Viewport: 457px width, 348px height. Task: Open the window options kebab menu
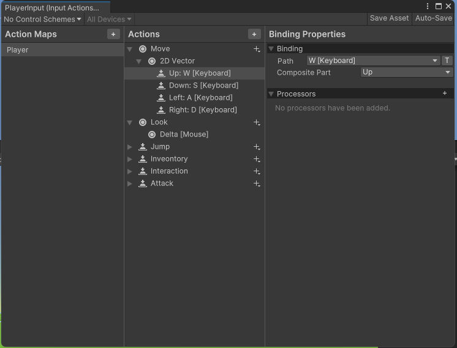pos(428,6)
